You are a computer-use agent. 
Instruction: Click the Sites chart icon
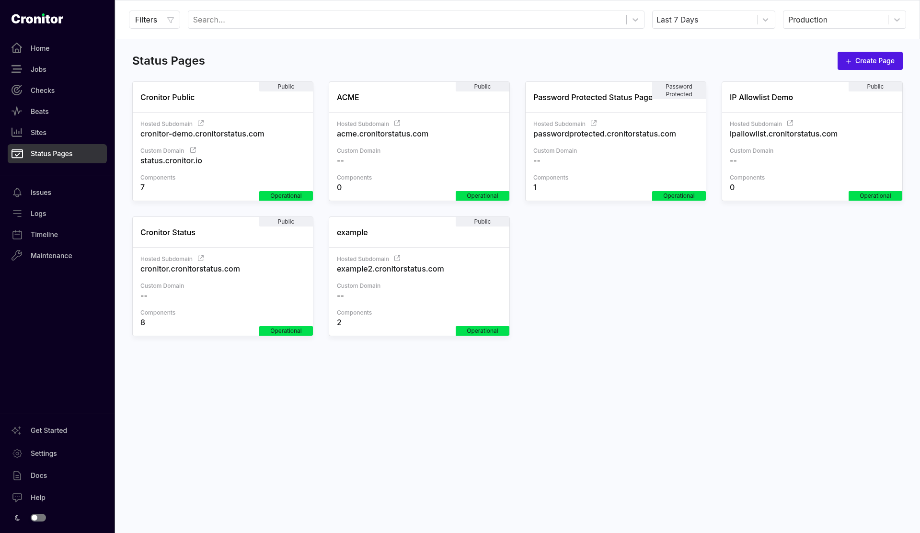(17, 133)
